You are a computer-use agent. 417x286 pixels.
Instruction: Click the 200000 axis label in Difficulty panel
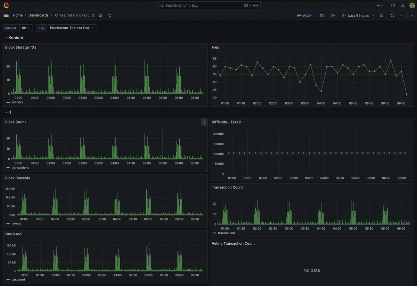(218, 134)
